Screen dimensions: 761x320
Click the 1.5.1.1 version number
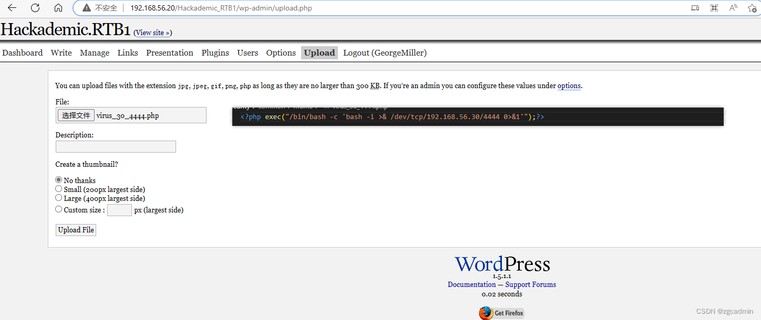[x=502, y=276]
